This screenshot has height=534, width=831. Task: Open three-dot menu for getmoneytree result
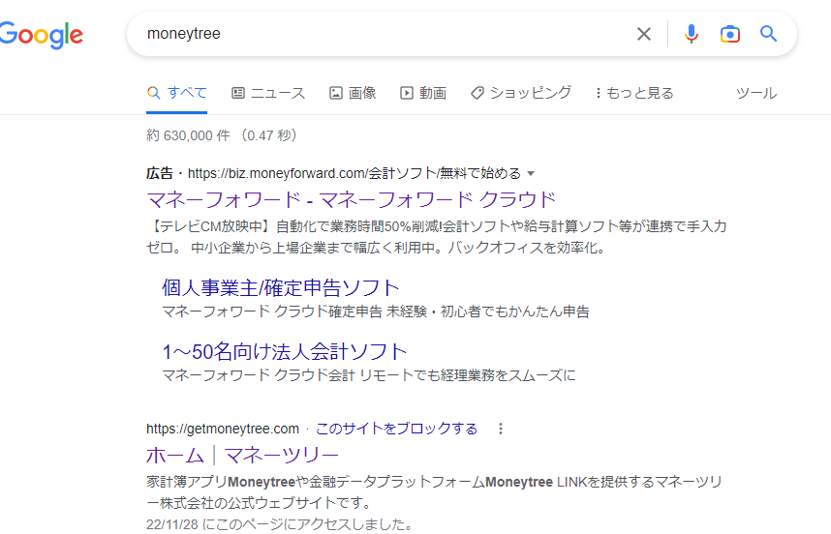(x=501, y=429)
